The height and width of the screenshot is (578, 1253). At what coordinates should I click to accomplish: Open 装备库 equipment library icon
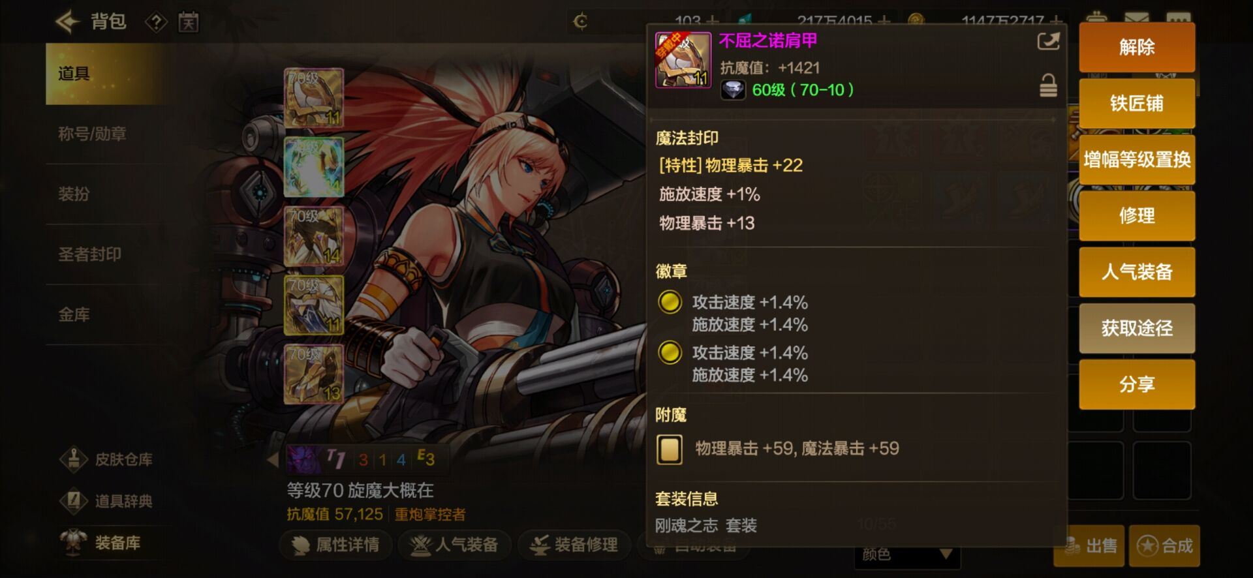click(x=74, y=543)
